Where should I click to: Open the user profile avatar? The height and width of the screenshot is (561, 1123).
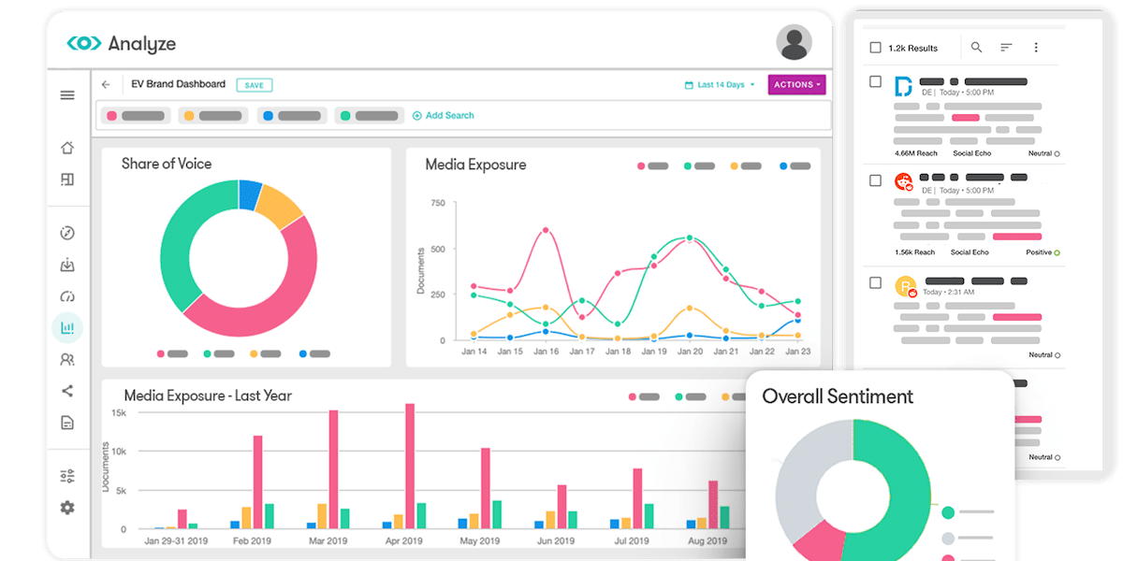pos(794,42)
